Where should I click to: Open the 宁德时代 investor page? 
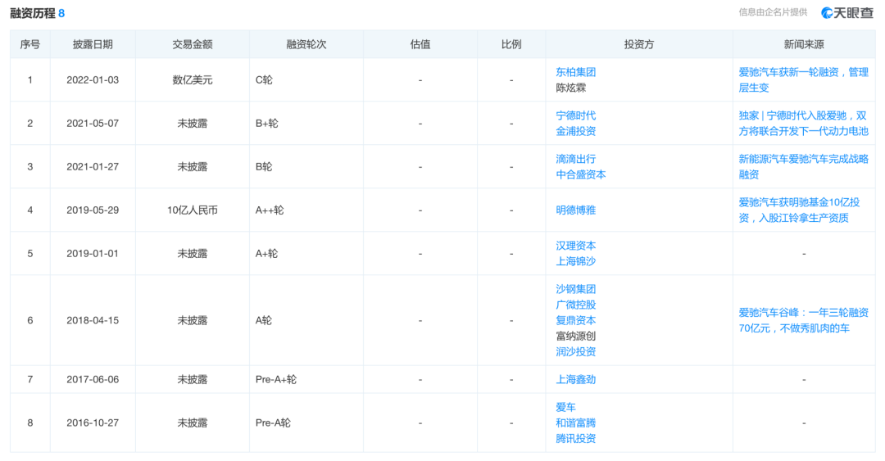click(x=575, y=115)
